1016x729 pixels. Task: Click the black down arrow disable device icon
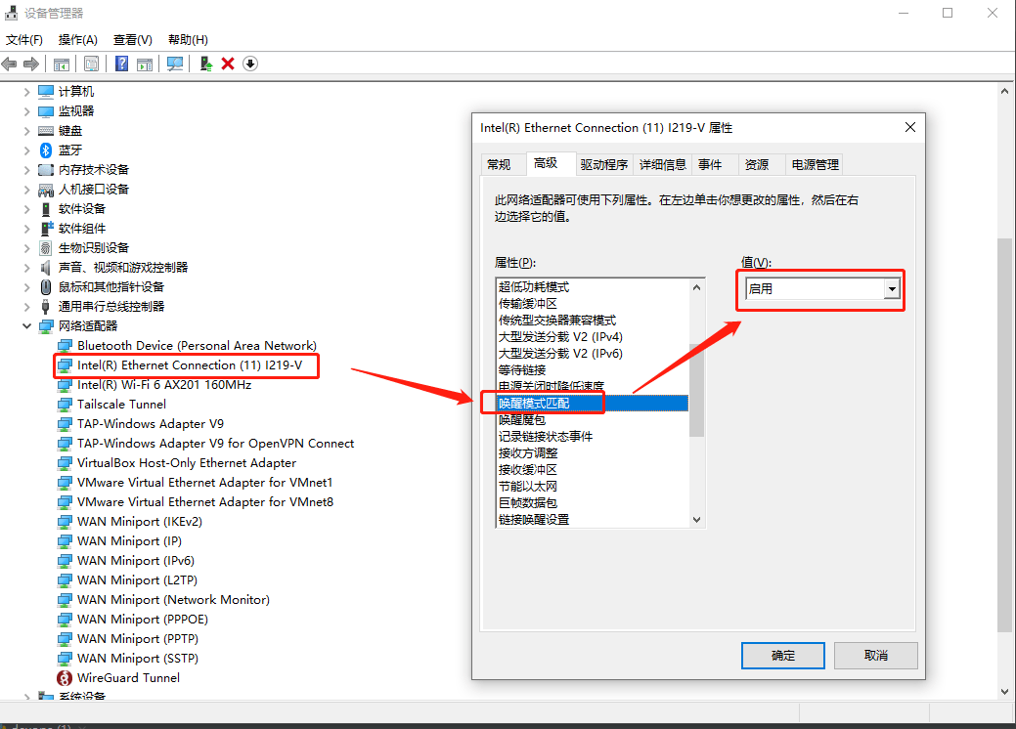pos(250,64)
